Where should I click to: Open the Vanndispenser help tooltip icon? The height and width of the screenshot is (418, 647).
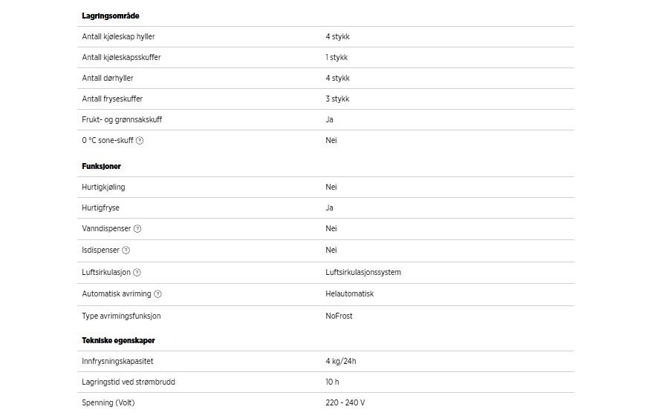[x=137, y=229]
